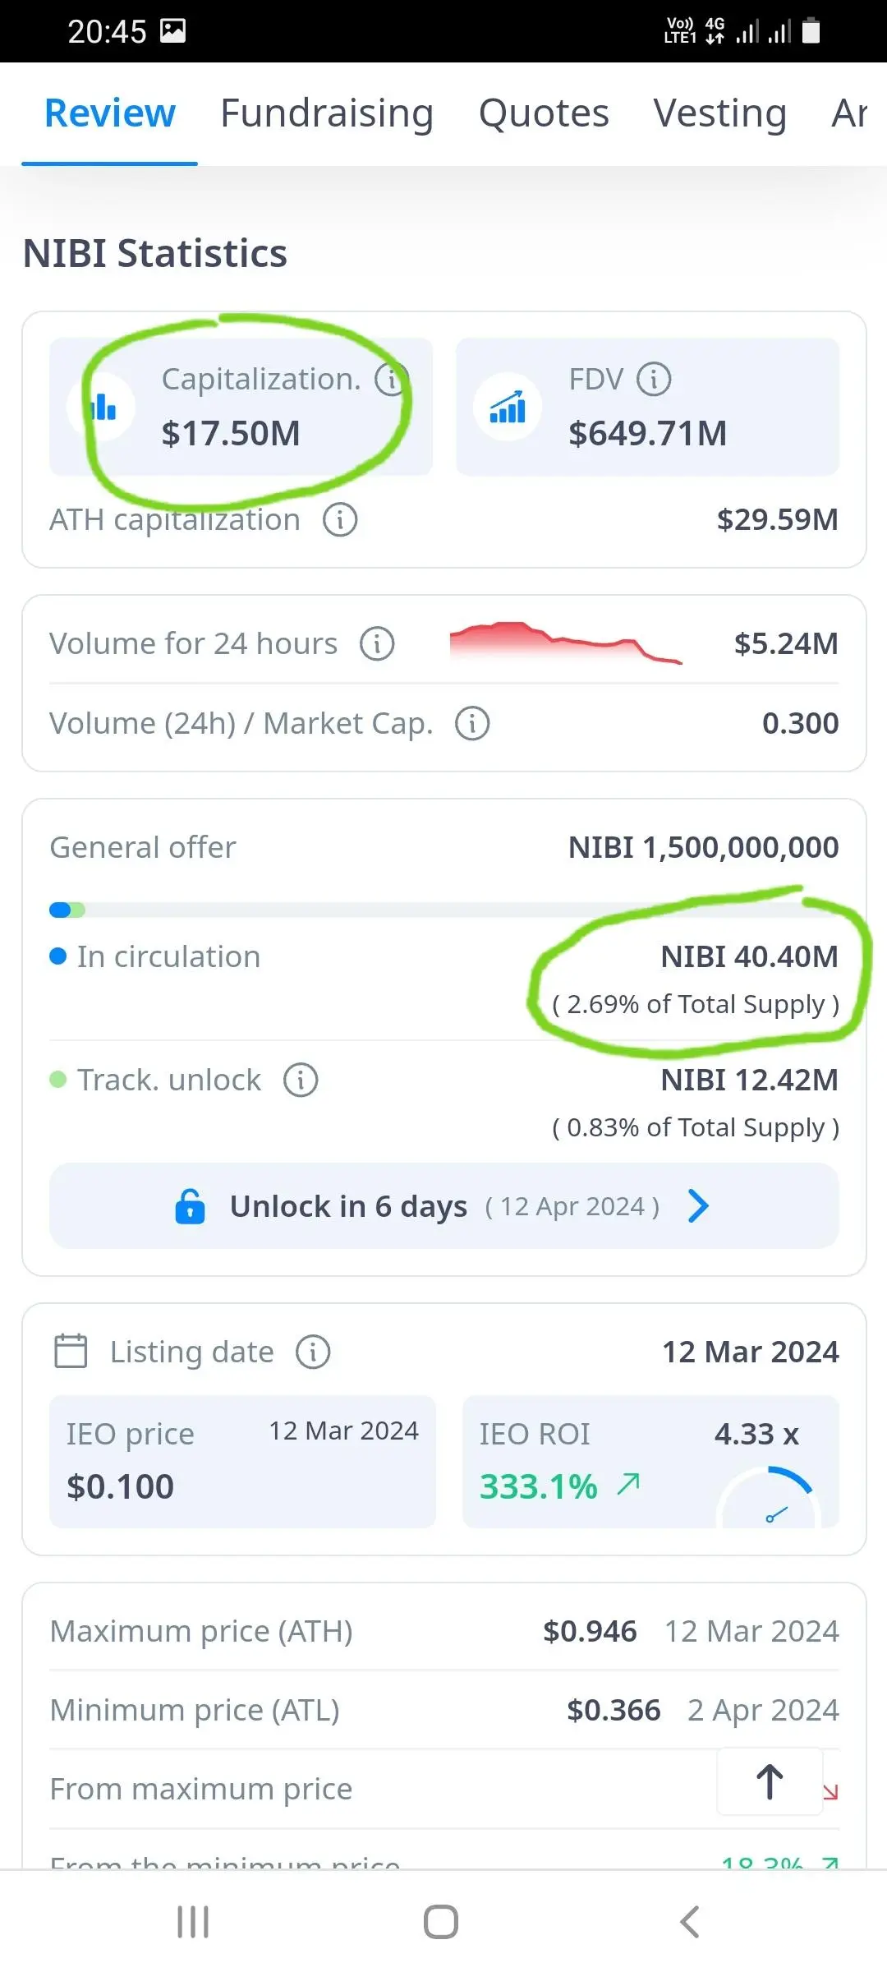This screenshot has height=1972, width=887.
Task: Tap the 24h volume sparkline chart
Action: tap(565, 643)
